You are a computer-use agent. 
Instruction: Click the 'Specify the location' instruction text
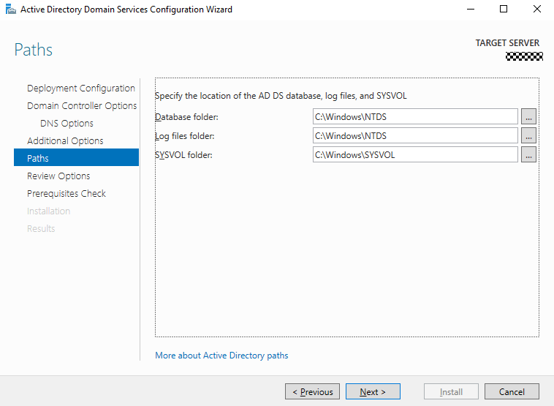coord(281,96)
